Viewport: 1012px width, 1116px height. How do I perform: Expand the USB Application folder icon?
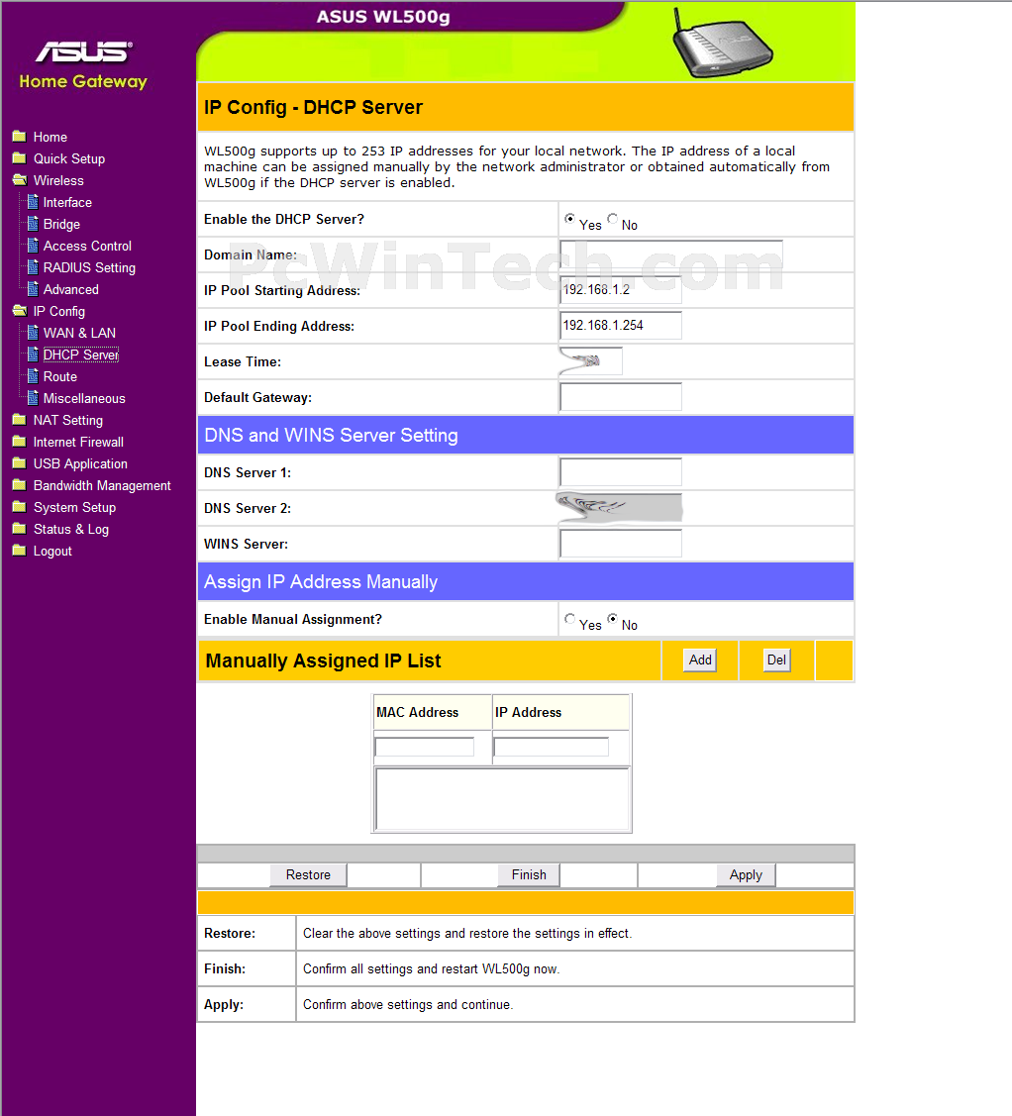coord(19,463)
